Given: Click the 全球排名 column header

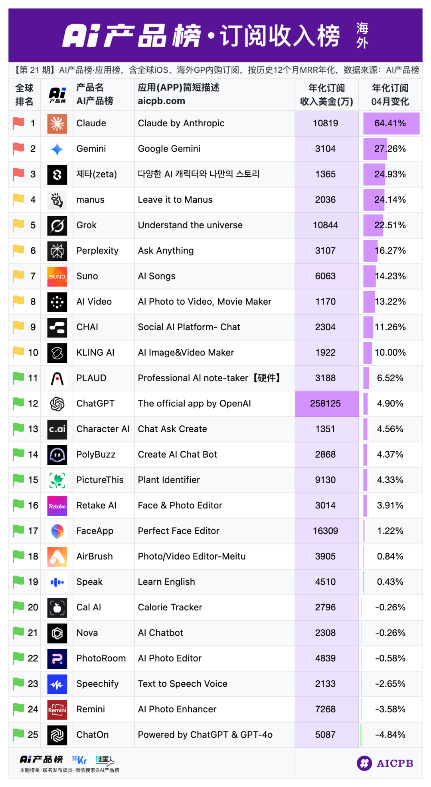Looking at the screenshot, I should point(24,95).
